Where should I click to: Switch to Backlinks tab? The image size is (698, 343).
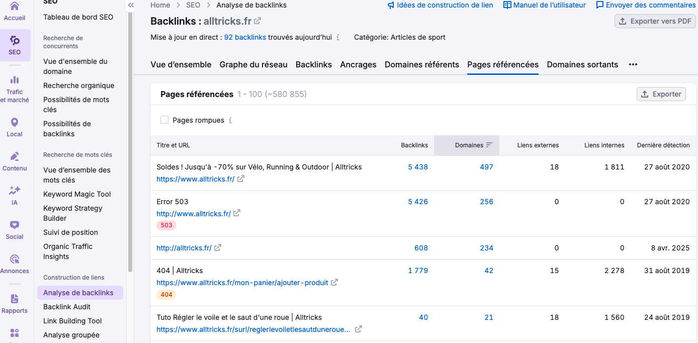coord(314,64)
